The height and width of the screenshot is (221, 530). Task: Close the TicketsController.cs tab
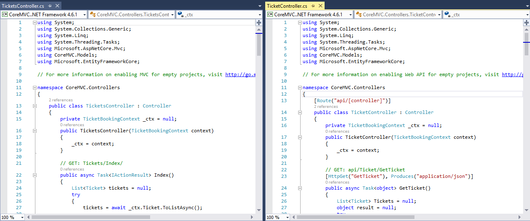click(57, 6)
